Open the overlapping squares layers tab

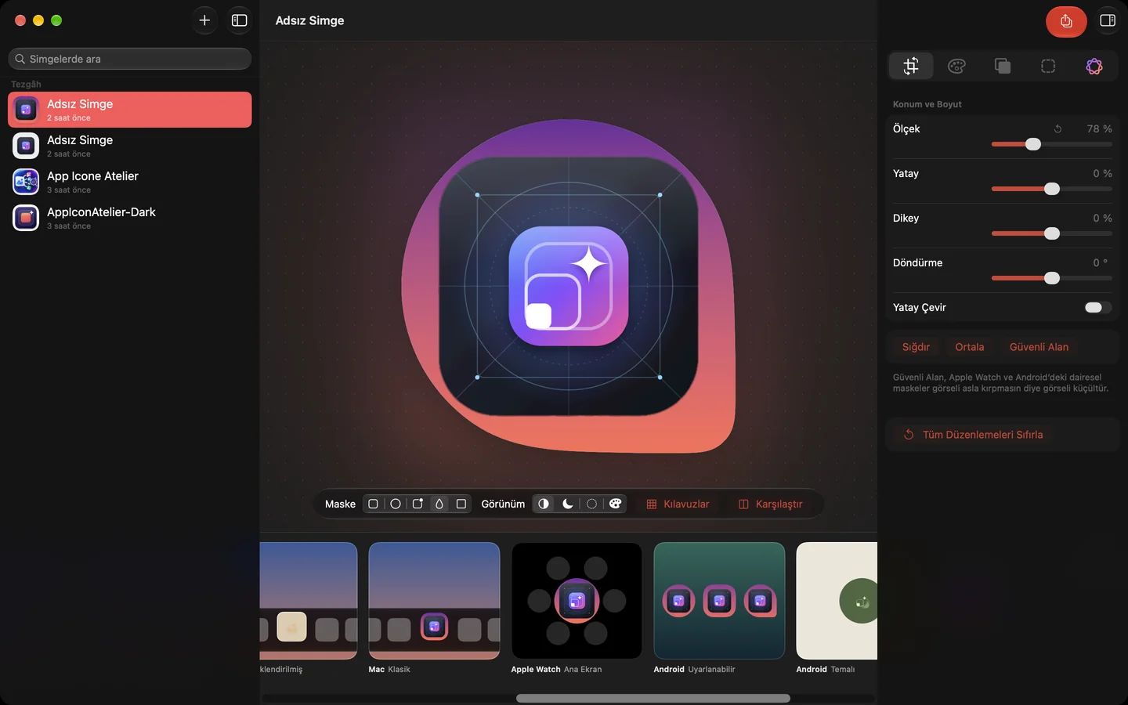click(1003, 66)
